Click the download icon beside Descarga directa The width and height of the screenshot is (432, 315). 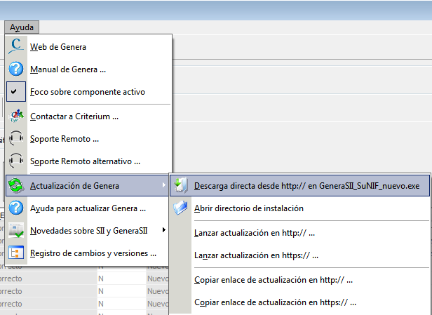[181, 185]
